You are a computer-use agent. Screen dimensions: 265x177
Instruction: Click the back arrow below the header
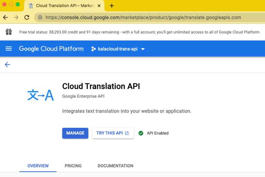[x=7, y=65]
